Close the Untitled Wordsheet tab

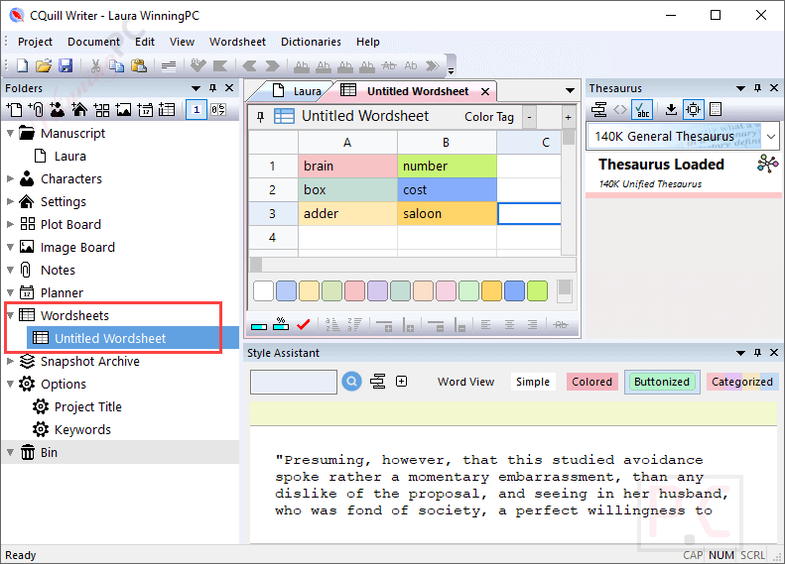tap(485, 91)
